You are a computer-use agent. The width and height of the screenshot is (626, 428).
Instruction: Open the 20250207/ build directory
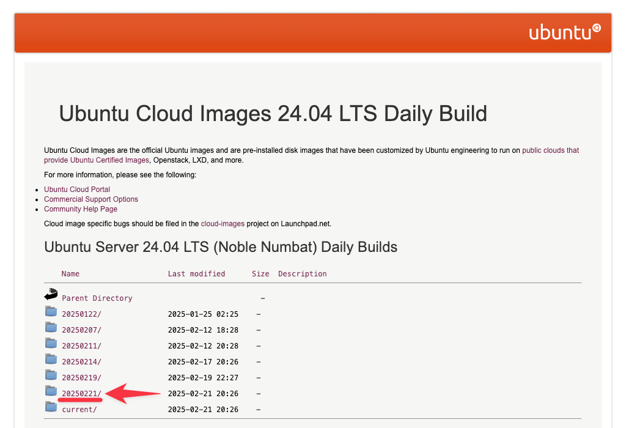(x=81, y=330)
